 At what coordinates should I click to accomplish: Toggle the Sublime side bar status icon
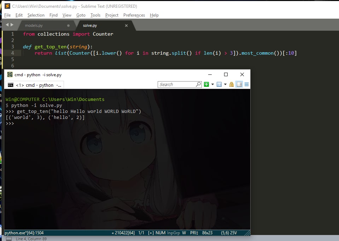[9, 239]
